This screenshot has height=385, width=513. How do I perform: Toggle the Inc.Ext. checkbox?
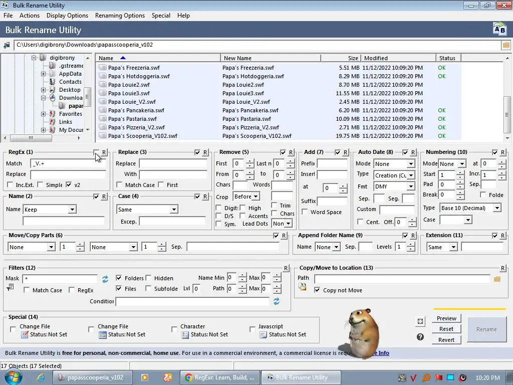pyautogui.click(x=10, y=185)
